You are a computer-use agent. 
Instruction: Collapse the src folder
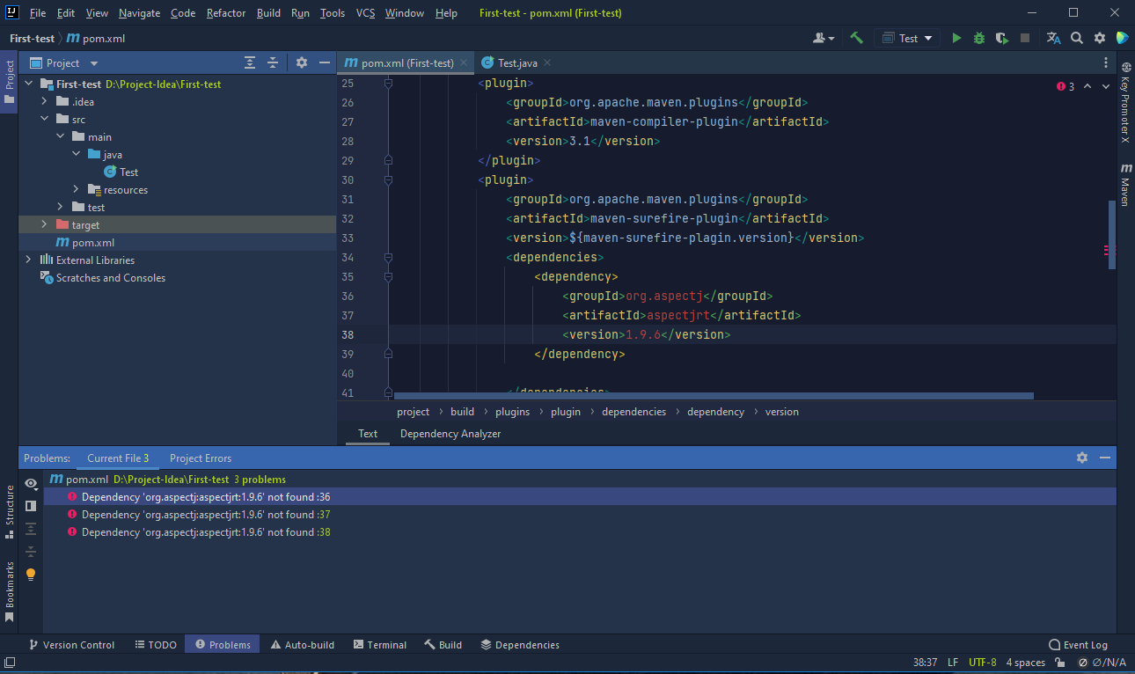(x=45, y=120)
